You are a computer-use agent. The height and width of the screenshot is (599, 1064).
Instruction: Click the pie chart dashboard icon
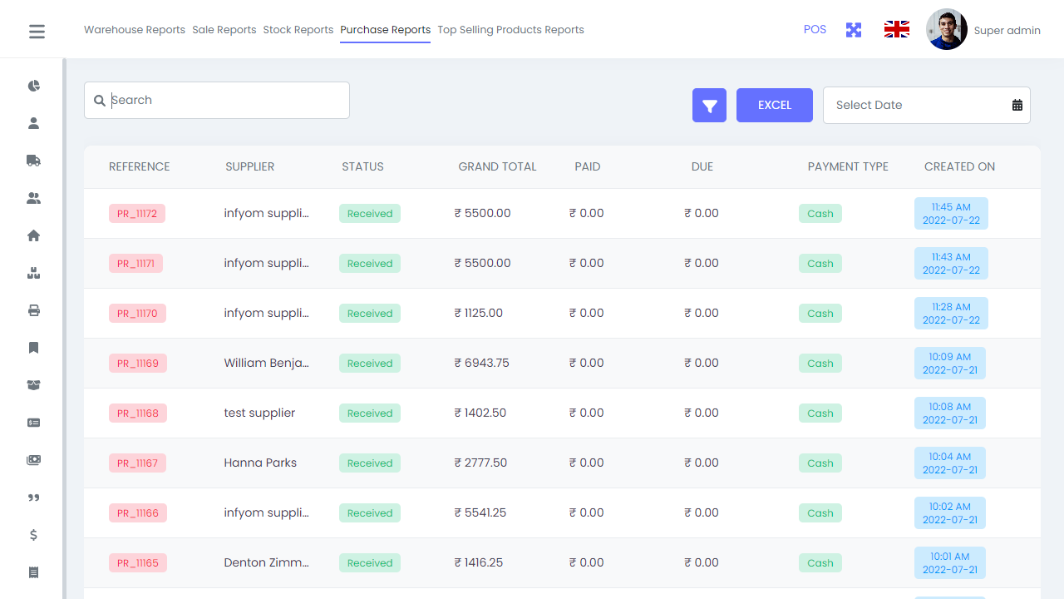click(x=34, y=86)
